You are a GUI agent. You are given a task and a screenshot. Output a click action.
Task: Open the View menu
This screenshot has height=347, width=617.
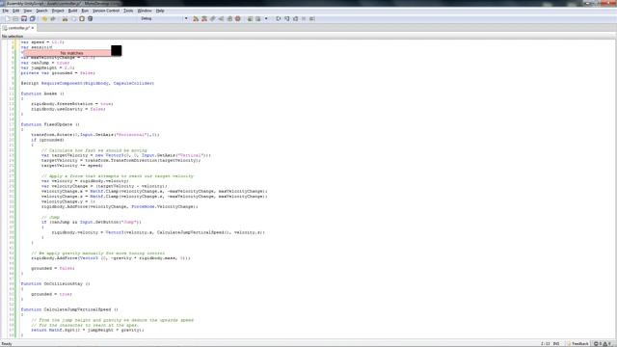(28, 11)
